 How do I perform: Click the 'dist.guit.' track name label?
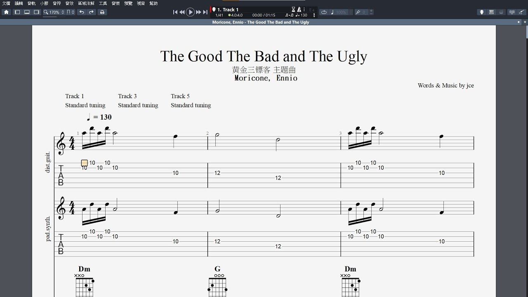click(48, 162)
